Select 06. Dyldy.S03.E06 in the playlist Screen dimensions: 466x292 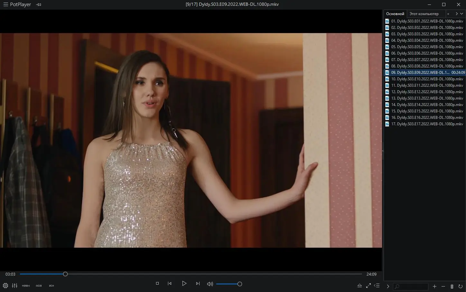coord(425,53)
